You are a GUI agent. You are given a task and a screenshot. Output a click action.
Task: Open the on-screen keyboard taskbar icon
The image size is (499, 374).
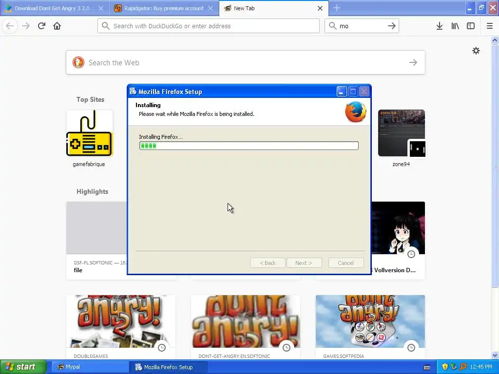point(427,367)
